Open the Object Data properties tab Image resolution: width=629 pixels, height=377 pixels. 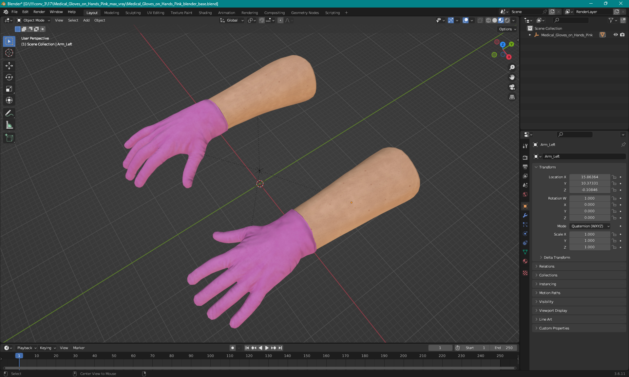pyautogui.click(x=525, y=252)
